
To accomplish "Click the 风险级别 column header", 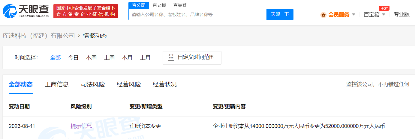I will pos(81,106).
